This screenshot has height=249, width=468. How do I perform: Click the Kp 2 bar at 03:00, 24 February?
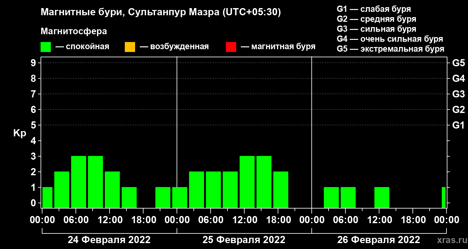click(62, 190)
